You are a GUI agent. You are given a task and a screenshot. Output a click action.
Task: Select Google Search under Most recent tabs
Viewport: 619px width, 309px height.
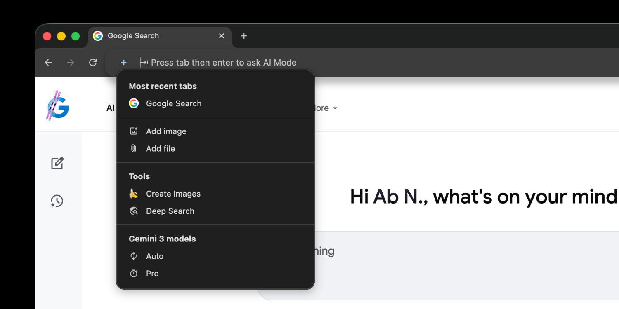pos(173,103)
